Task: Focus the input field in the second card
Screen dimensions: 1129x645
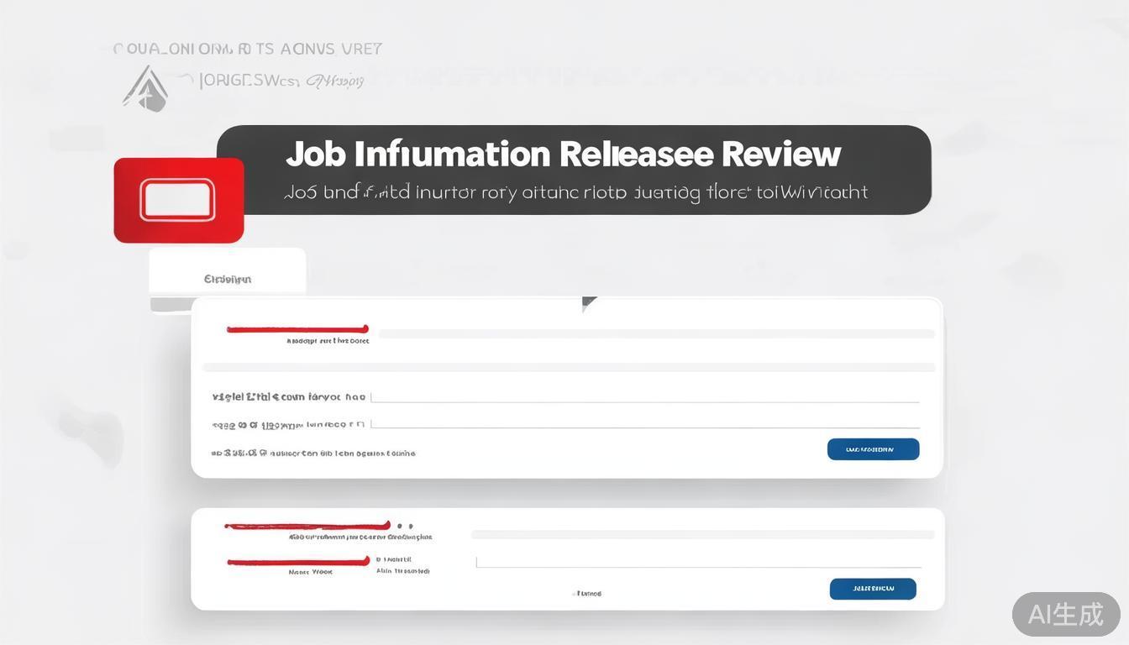Action: point(699,561)
